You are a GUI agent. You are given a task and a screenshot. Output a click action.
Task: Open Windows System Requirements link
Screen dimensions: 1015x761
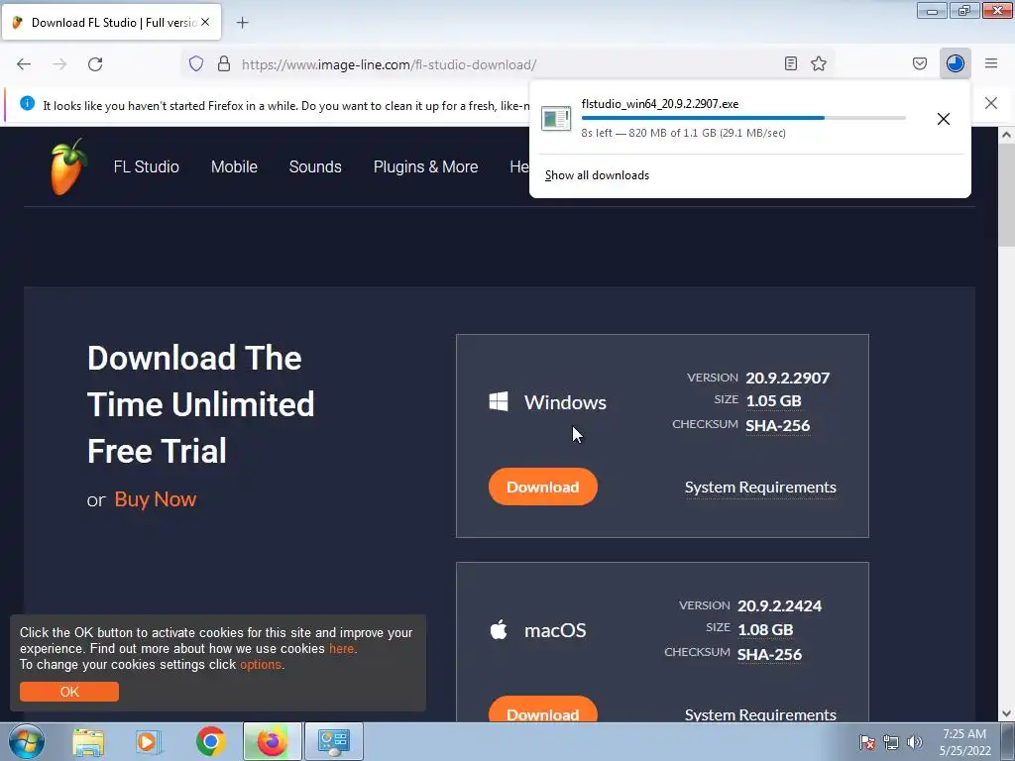click(x=760, y=488)
